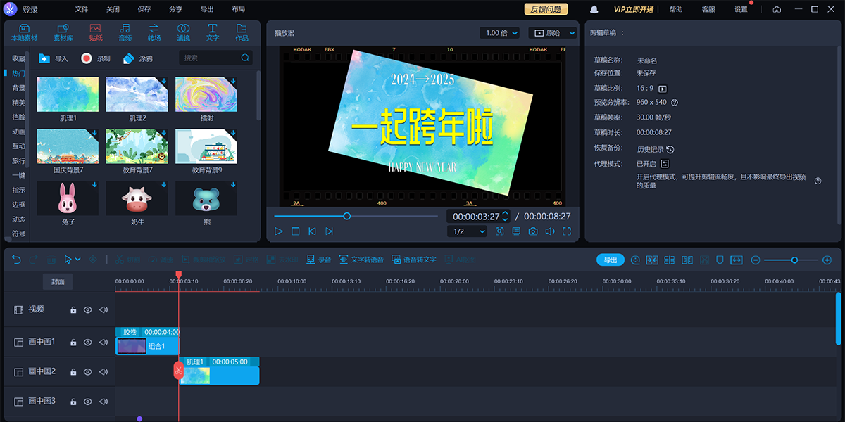Screen dimensions: 845x422
Task: Select the 肌理2 texture thumbnail
Action: pyautogui.click(x=137, y=94)
